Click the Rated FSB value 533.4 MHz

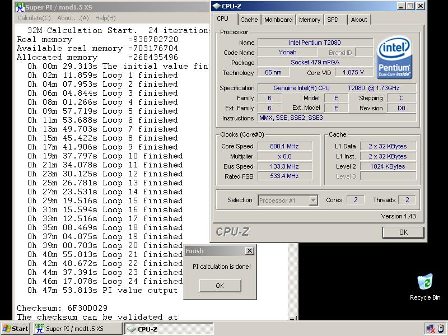pyautogui.click(x=284, y=176)
